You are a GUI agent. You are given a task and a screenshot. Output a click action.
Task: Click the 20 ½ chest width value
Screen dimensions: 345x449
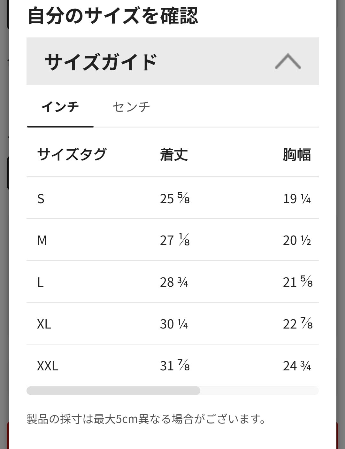click(297, 240)
